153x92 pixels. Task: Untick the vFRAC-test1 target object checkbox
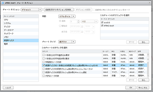[102, 26]
